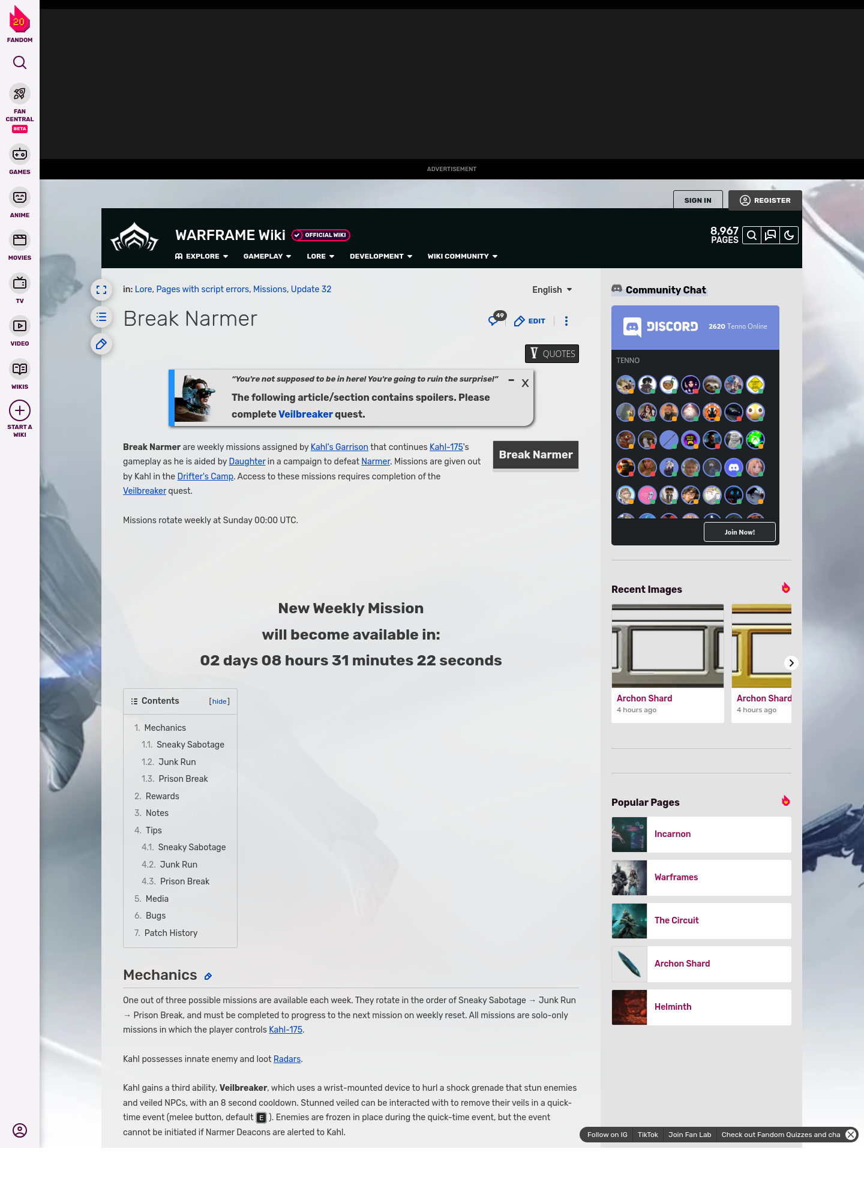864x1200 pixels.
Task: Close the spoiler warning with X
Action: click(x=525, y=383)
